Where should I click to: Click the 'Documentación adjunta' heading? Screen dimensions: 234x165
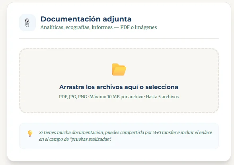coord(86,19)
